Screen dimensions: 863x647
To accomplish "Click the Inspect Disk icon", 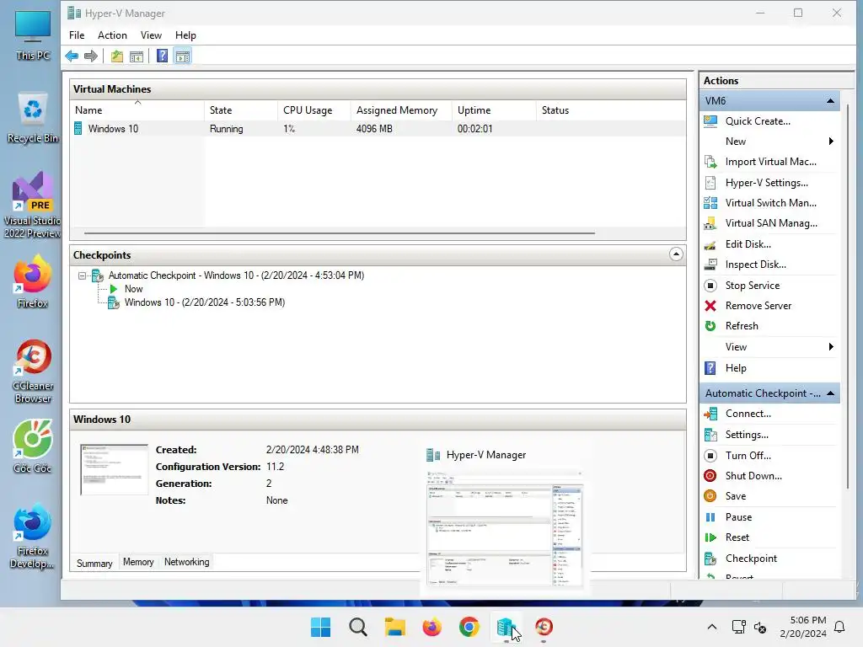I will point(710,265).
